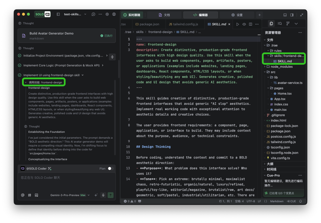The height and width of the screenshot is (223, 321).
Task: Select the @SOLO Coder agent
Action: click(x=36, y=169)
